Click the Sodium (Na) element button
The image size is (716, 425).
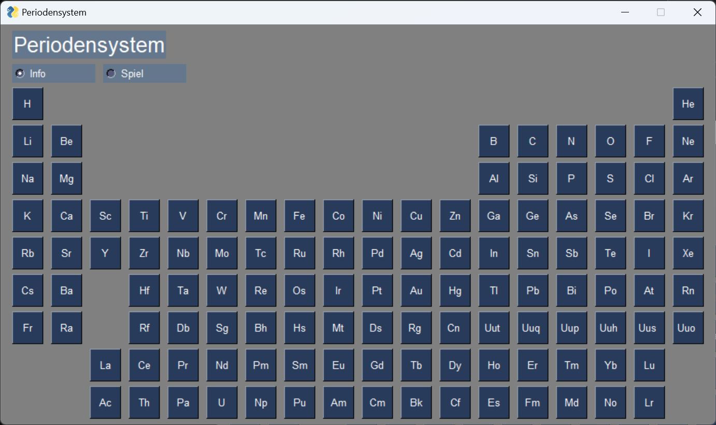pos(27,178)
